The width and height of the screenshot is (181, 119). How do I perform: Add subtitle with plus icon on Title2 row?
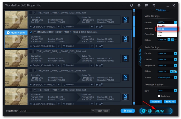(97, 27)
